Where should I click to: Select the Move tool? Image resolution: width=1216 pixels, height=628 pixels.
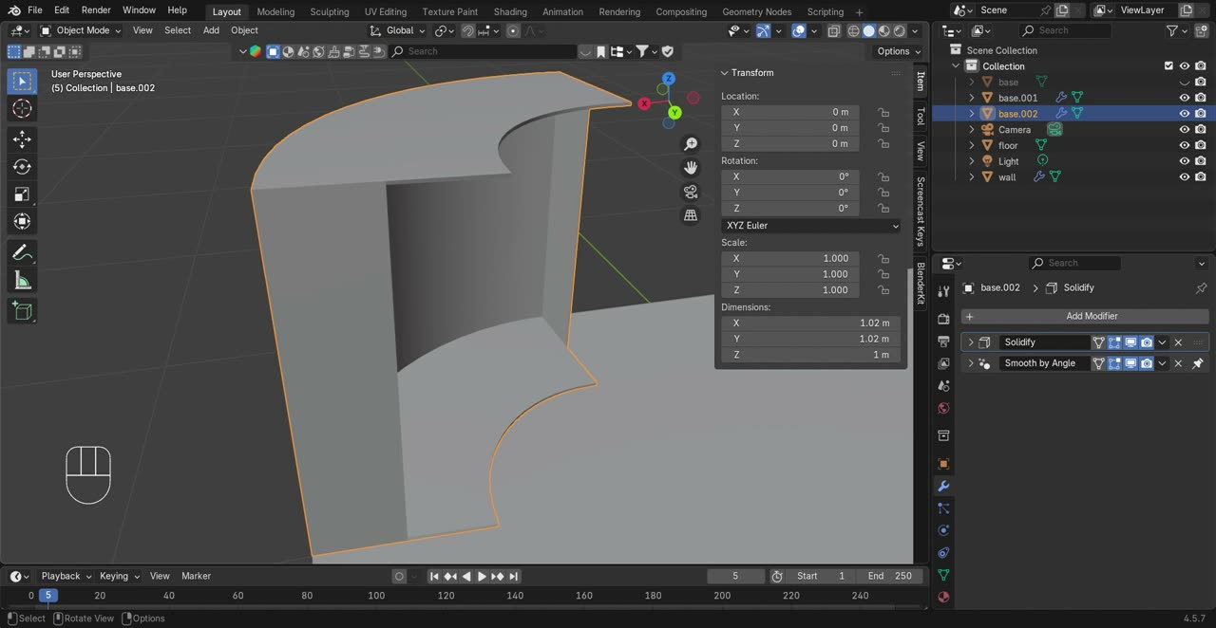point(22,139)
